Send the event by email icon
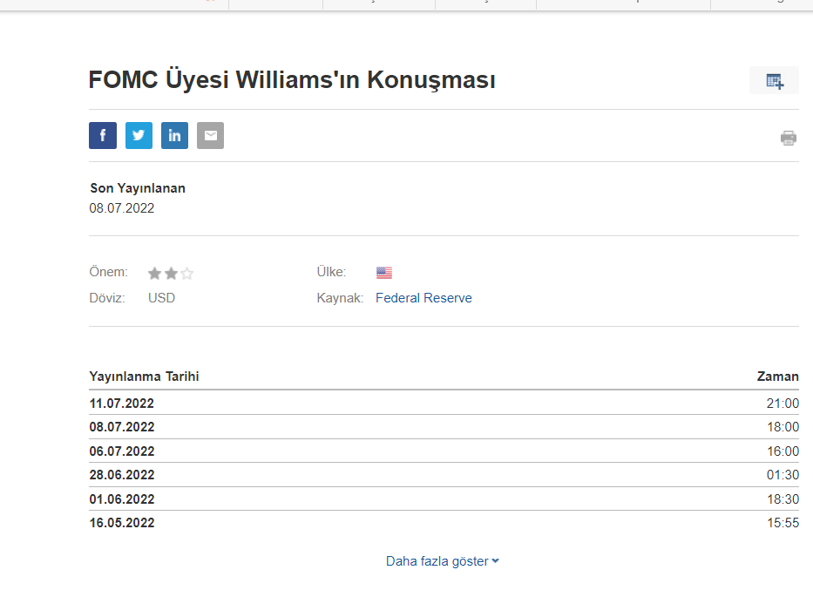This screenshot has height=597, width=813. [x=210, y=135]
